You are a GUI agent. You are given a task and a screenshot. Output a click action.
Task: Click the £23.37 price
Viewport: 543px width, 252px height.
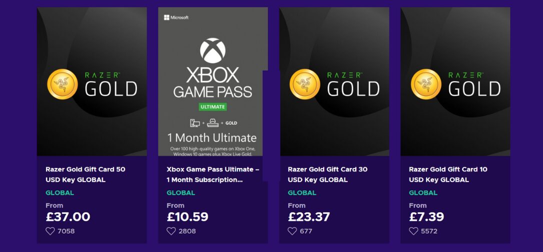point(309,217)
